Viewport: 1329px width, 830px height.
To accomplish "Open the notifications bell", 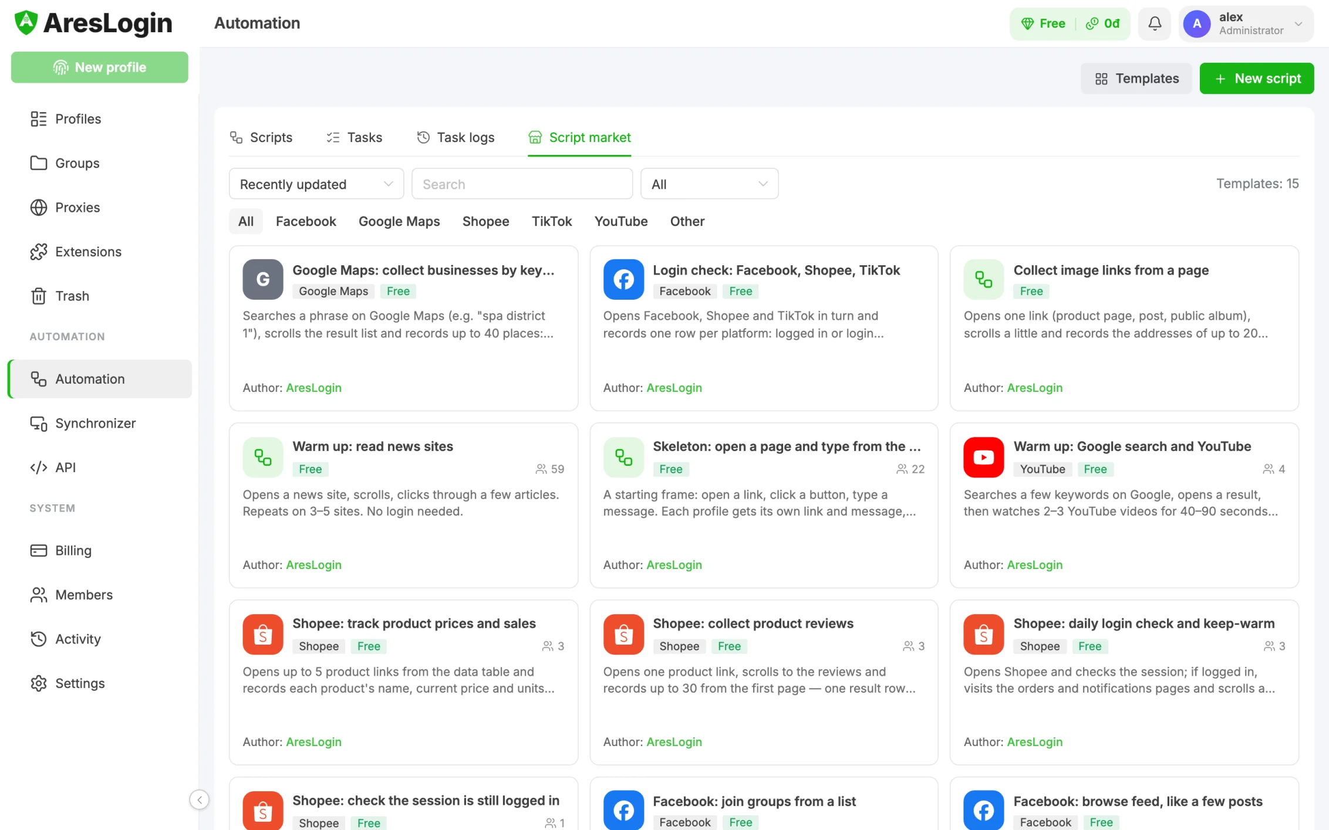I will click(1154, 23).
